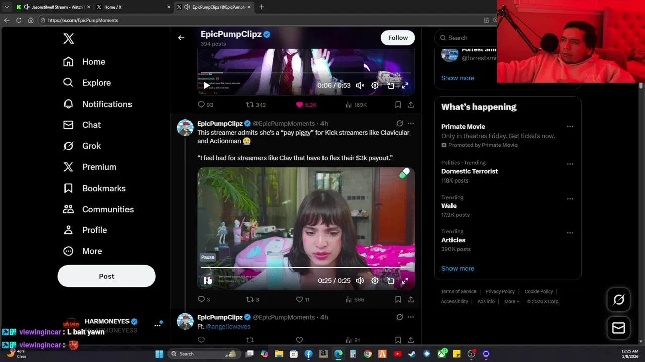The image size is (645, 362).
Task: Open options for the Domestic Terrorist trend
Action: tap(570, 164)
